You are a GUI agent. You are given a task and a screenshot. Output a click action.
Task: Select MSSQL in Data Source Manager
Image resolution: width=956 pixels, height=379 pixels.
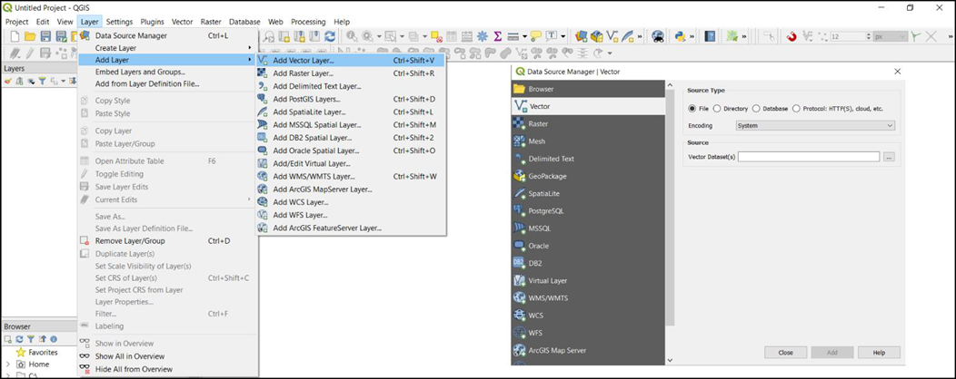coord(588,228)
